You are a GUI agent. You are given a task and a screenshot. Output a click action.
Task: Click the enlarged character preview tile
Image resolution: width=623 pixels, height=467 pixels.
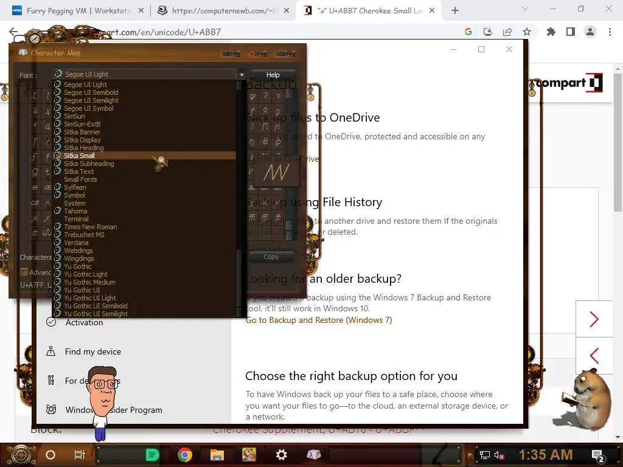[276, 172]
